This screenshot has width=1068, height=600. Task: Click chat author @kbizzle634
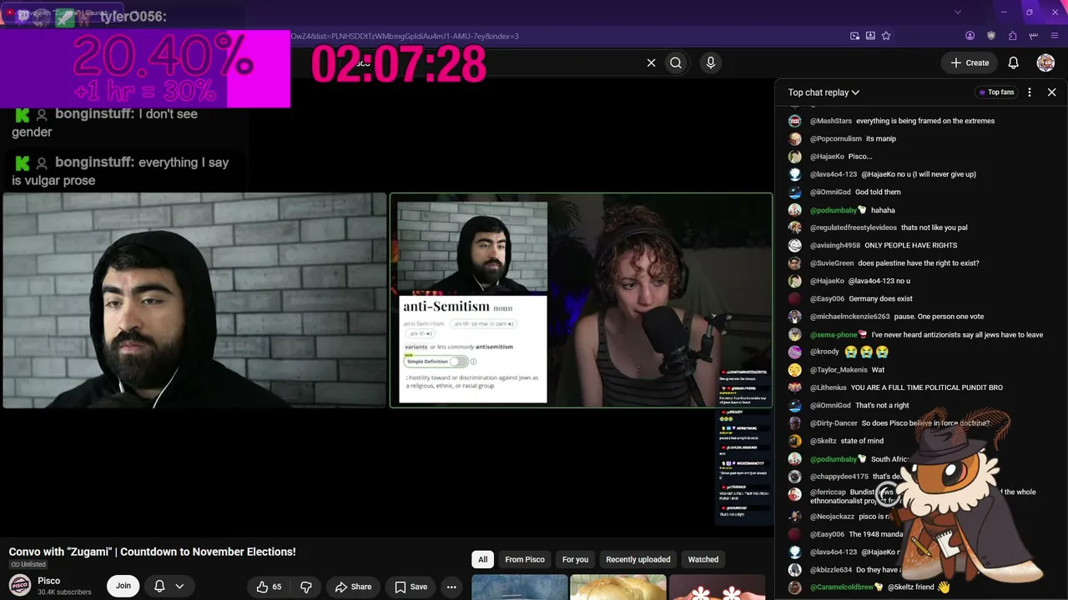click(x=831, y=570)
